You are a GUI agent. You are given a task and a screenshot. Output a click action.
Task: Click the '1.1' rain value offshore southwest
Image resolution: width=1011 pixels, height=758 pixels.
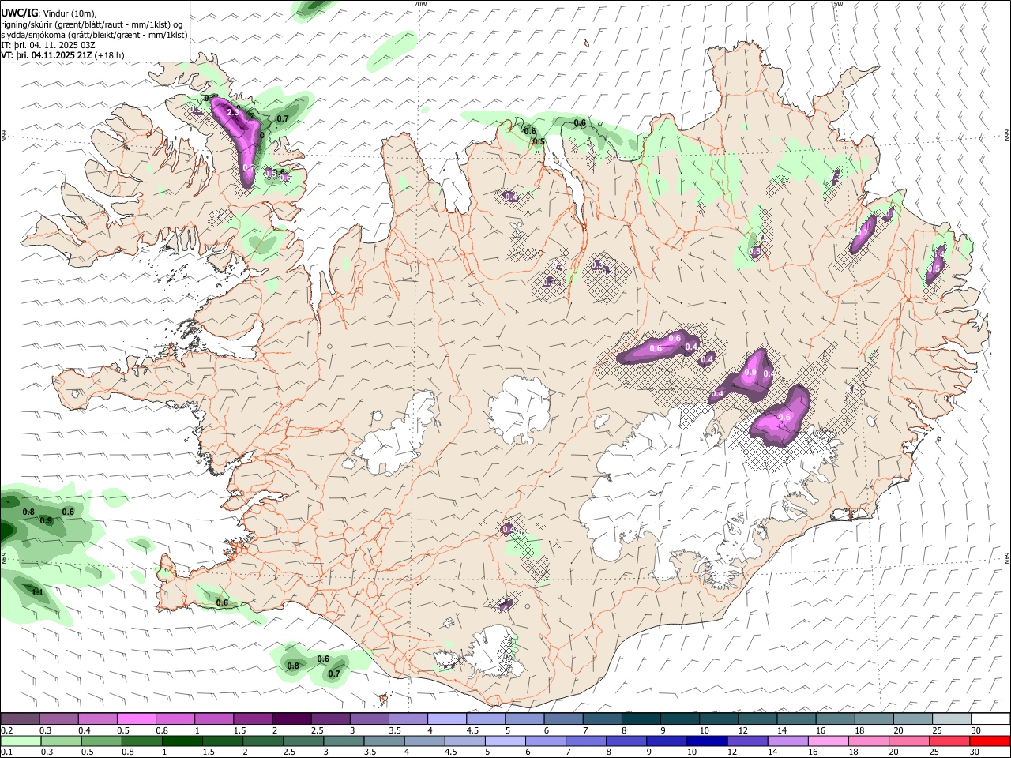click(36, 592)
